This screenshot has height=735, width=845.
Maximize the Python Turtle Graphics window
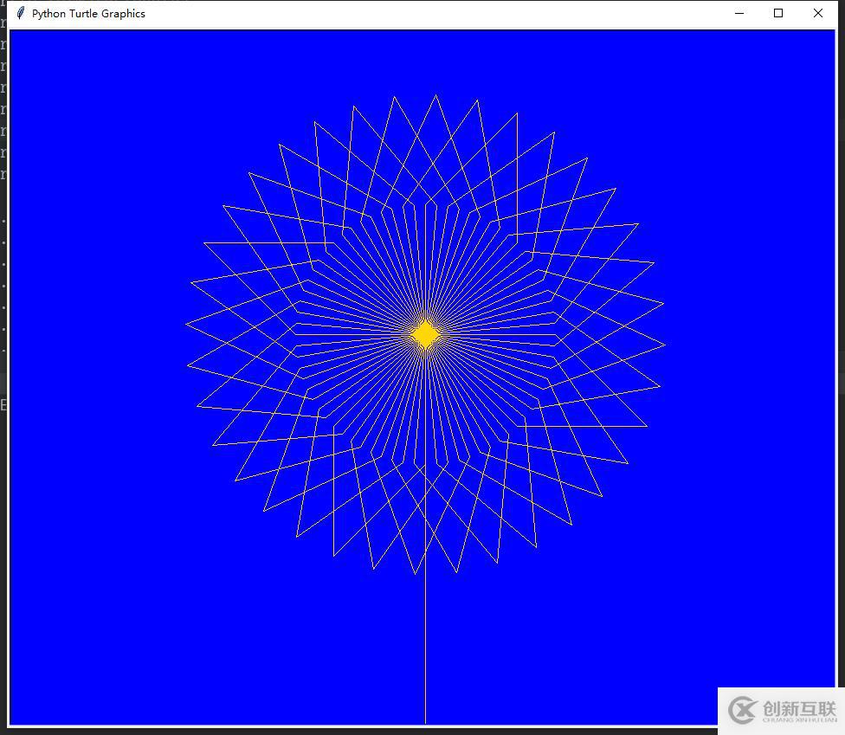click(x=778, y=13)
